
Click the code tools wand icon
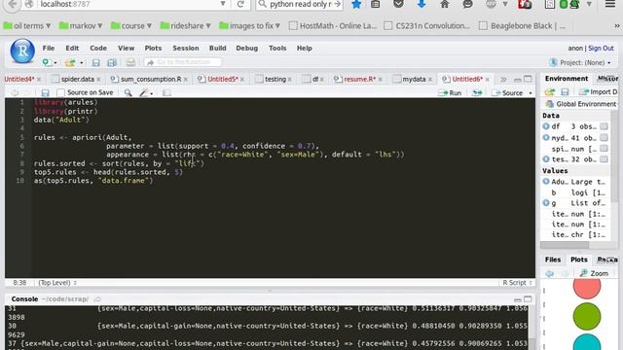(143, 93)
